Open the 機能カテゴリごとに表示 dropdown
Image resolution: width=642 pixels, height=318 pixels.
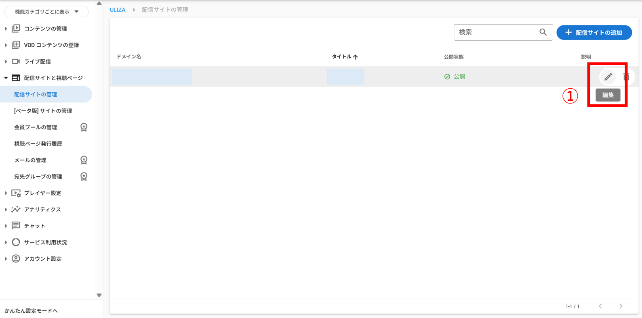[x=46, y=12]
